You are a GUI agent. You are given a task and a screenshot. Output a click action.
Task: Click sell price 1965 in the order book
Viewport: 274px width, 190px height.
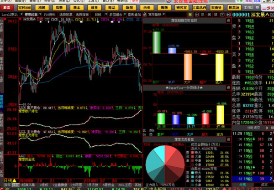pos(249,21)
